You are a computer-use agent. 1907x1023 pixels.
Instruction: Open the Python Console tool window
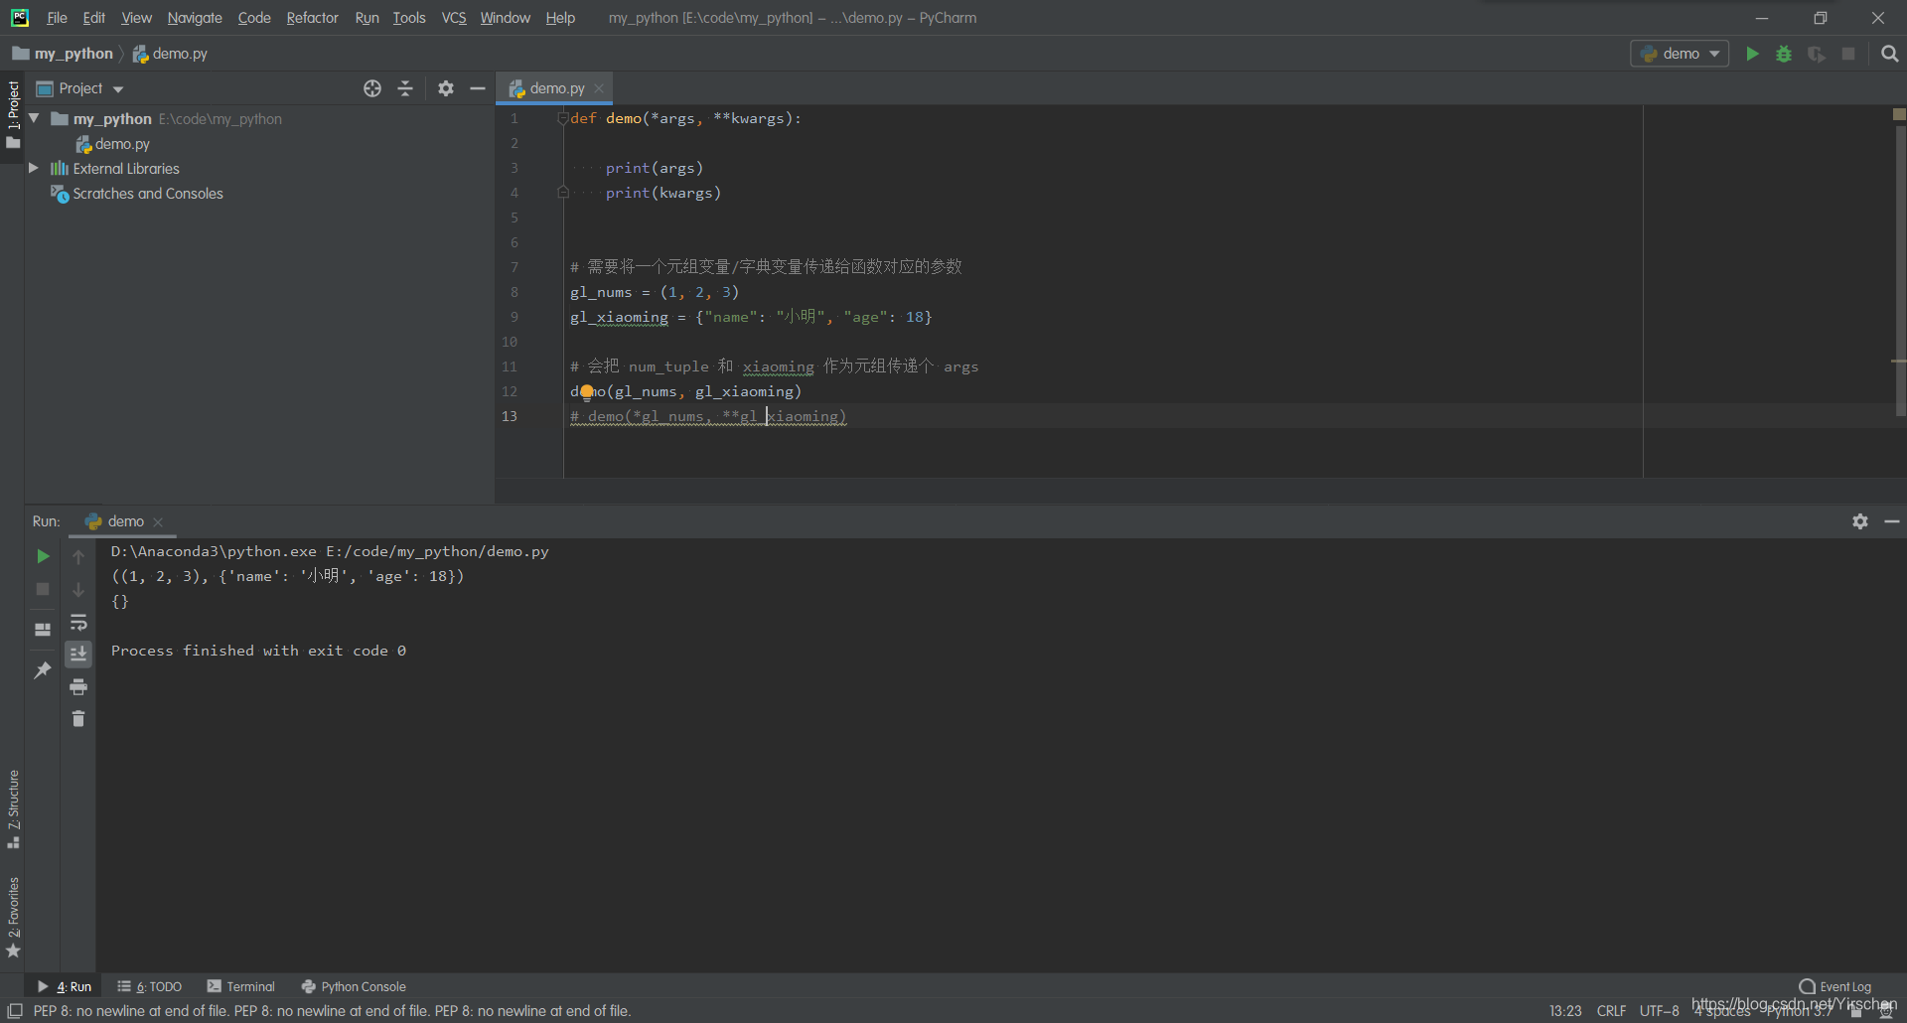pyautogui.click(x=354, y=986)
